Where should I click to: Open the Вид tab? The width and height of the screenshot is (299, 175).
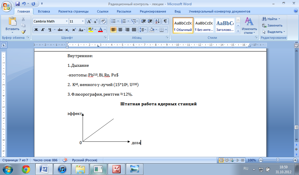point(178,11)
